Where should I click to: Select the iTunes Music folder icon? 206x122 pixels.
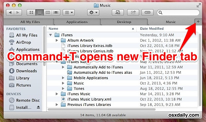pos(63,94)
